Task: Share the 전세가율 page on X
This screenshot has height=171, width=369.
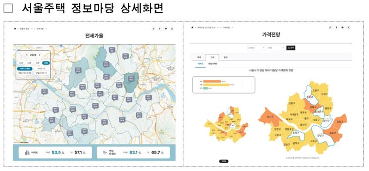Action: 172,29
